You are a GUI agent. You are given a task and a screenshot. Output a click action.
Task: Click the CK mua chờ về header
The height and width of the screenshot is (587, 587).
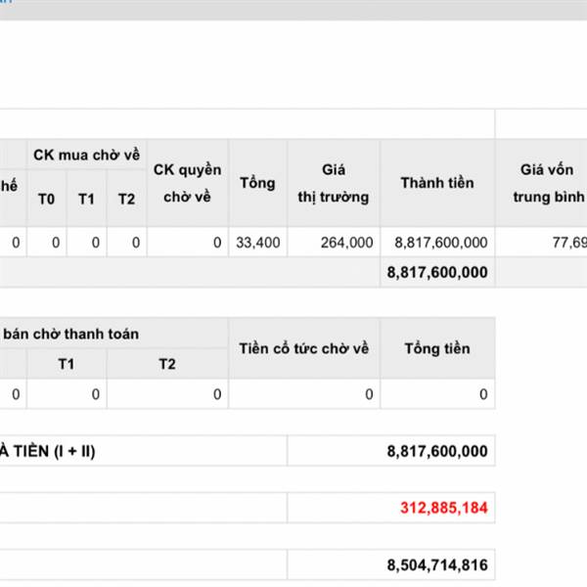click(86, 155)
